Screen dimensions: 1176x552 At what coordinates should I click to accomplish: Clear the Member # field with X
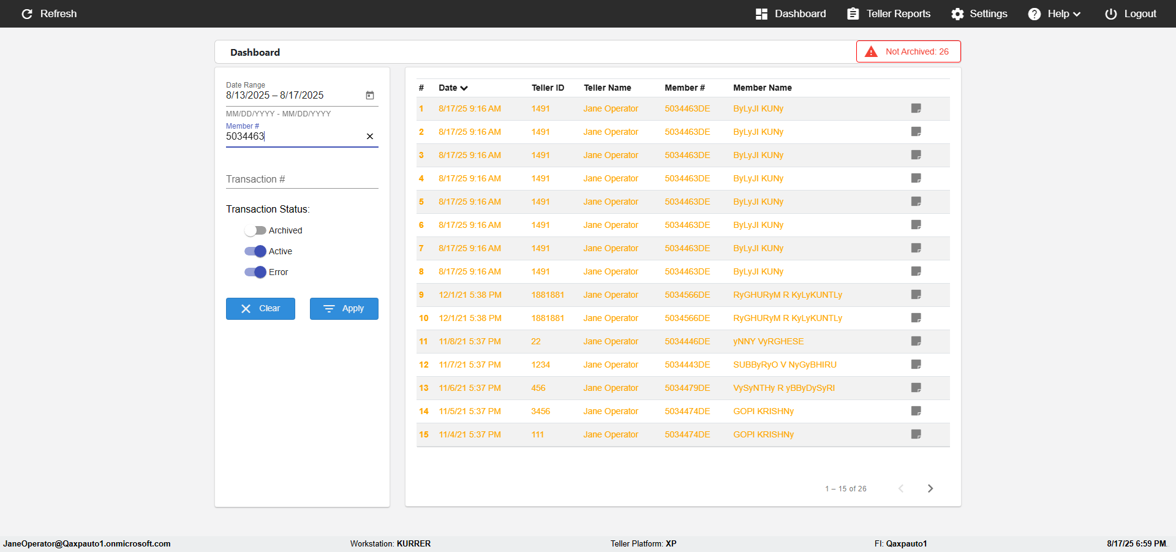point(370,137)
